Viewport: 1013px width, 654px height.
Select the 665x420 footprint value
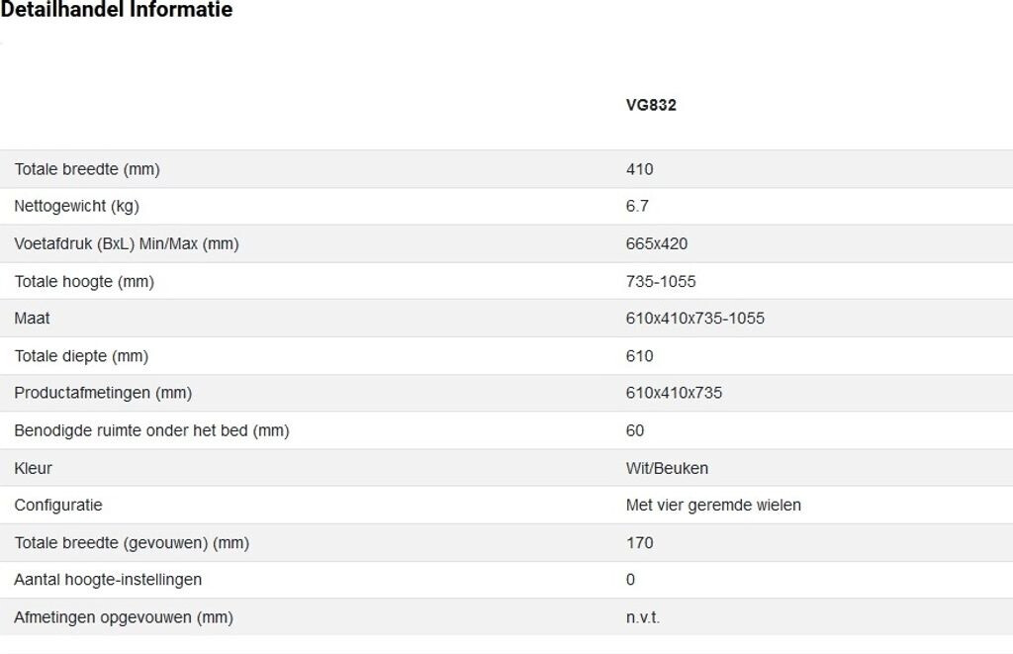(x=657, y=243)
